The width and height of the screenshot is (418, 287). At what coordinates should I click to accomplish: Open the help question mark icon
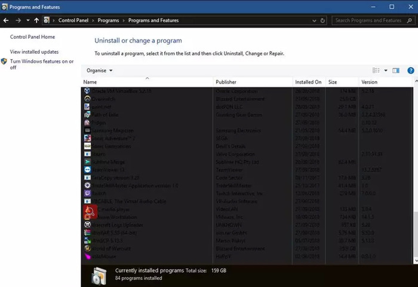point(411,71)
